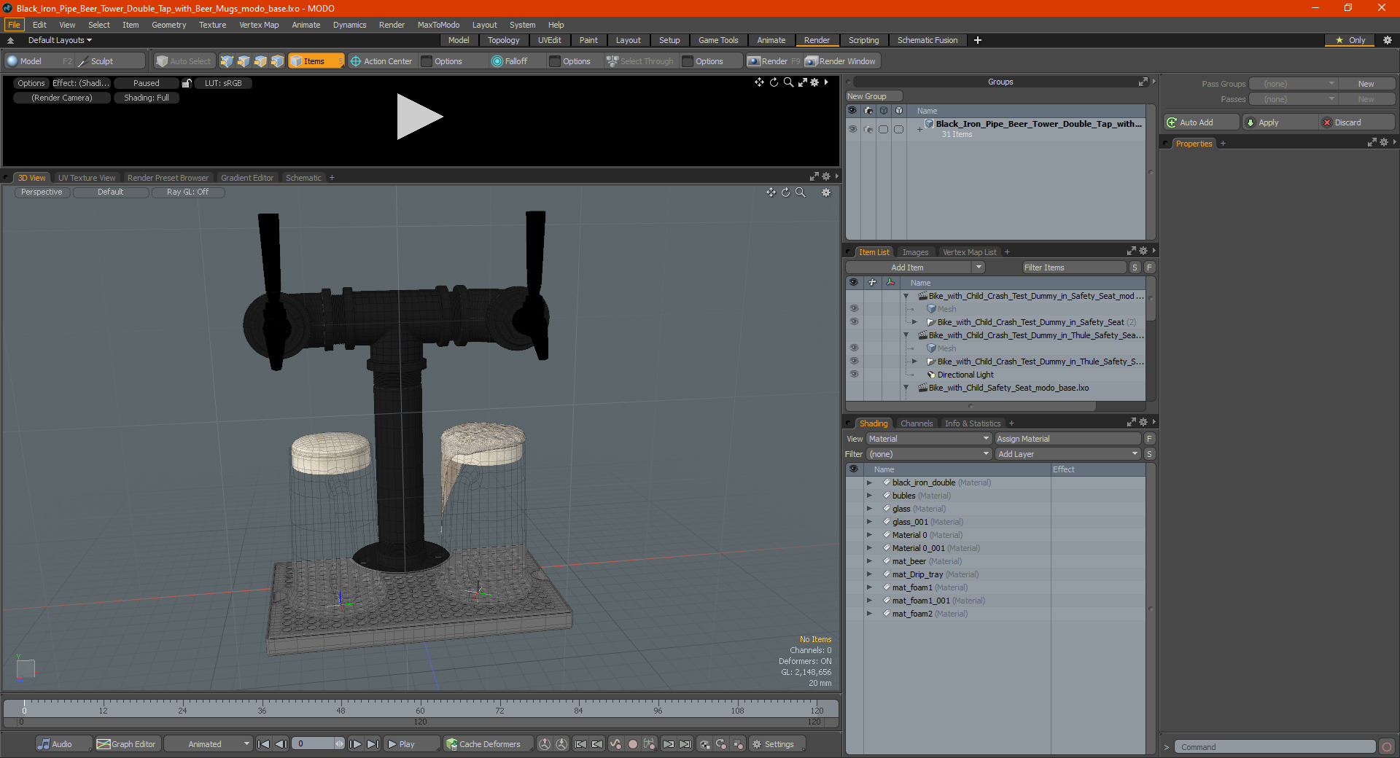Image resolution: width=1400 pixels, height=758 pixels.
Task: Toggle the Only star button
Action: click(x=1350, y=40)
